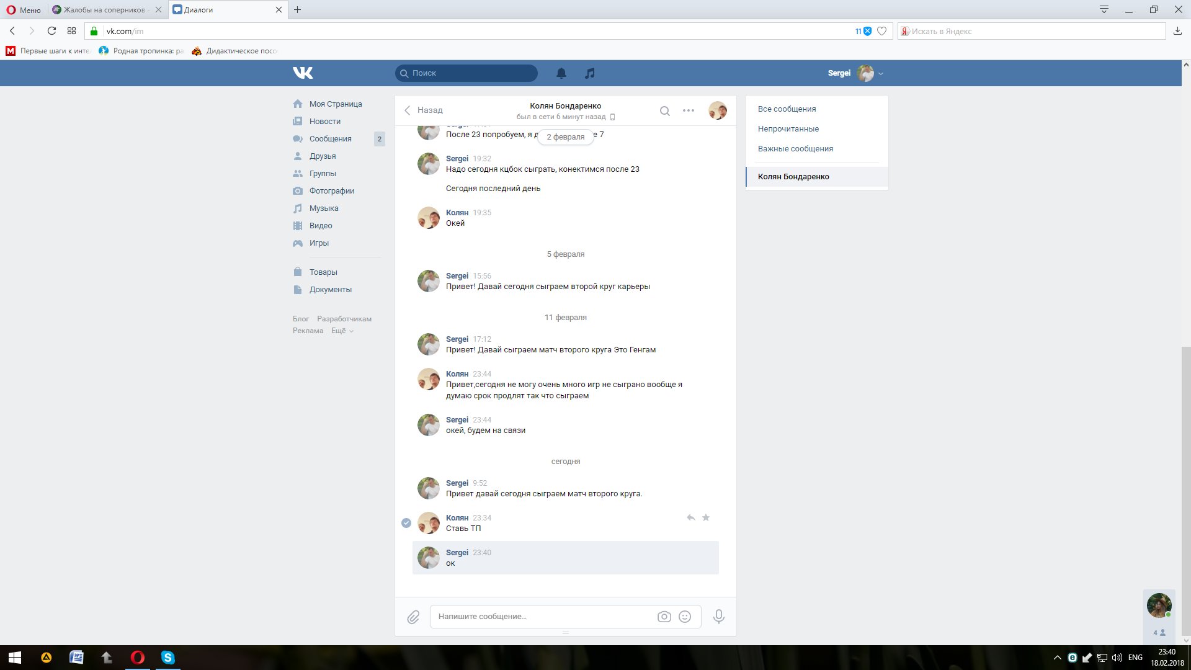
Task: Open volume control in system tray
Action: (1117, 658)
